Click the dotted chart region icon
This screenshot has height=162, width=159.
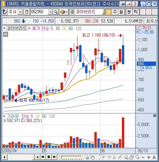point(98,157)
